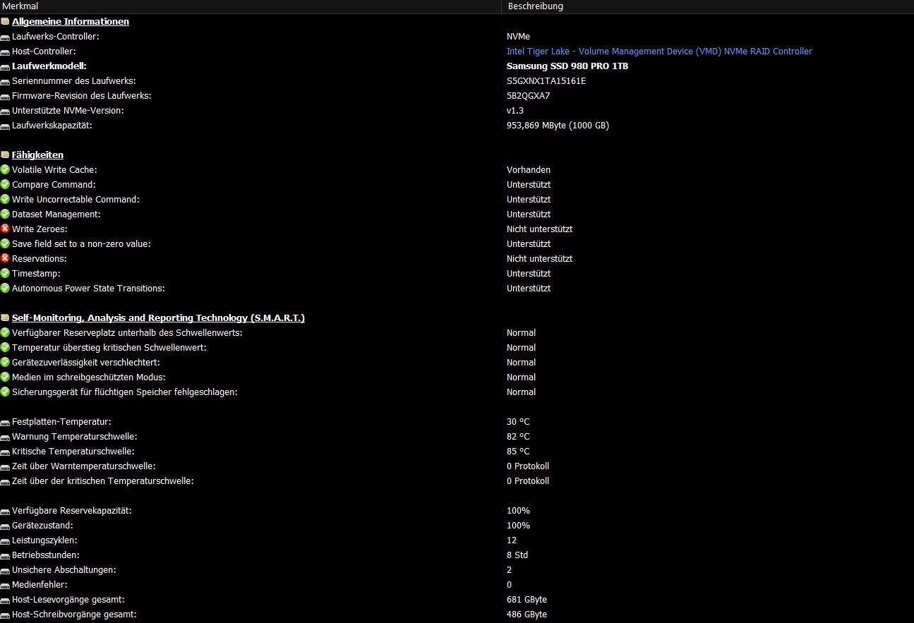Screen dimensions: 914x623
Task: Select the 30 °C disk temperature value
Action: point(518,422)
